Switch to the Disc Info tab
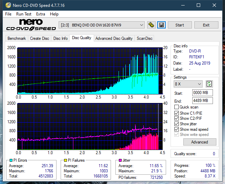The image size is (225, 184). click(60, 38)
